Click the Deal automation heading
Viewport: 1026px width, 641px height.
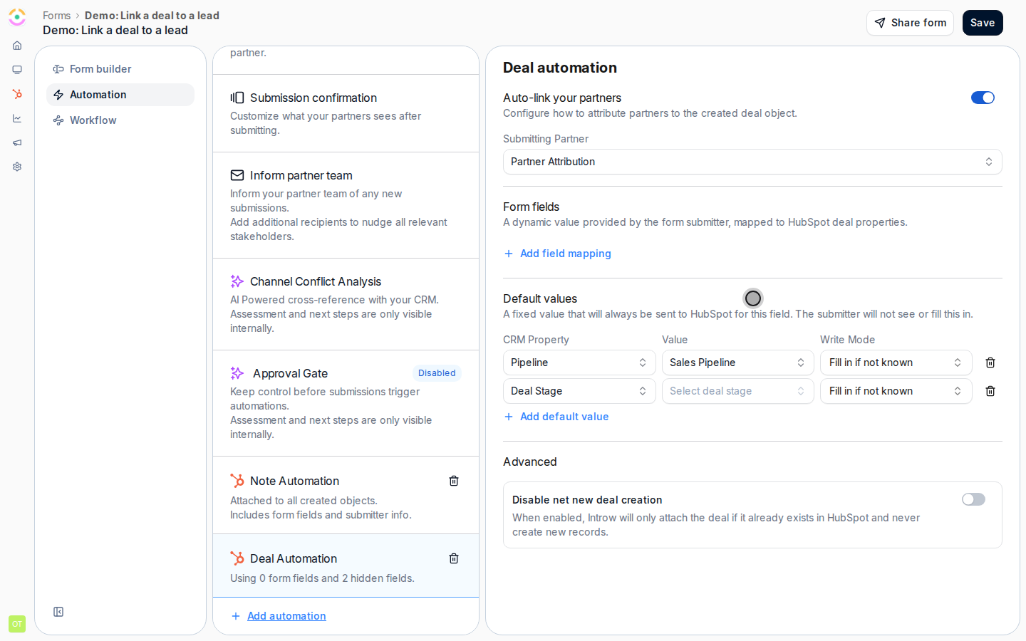[x=560, y=68]
